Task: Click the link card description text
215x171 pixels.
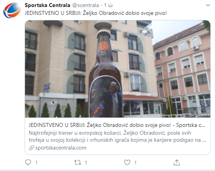Action: [x=117, y=136]
